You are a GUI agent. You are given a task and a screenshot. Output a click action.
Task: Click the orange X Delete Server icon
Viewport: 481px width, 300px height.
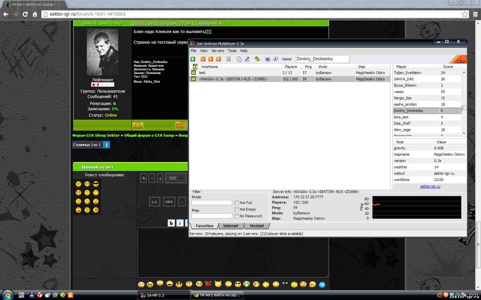click(x=211, y=59)
